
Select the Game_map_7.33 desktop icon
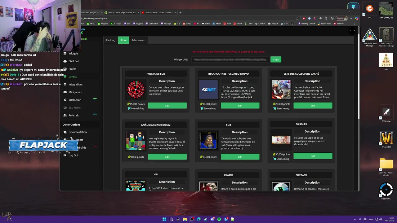386,11
